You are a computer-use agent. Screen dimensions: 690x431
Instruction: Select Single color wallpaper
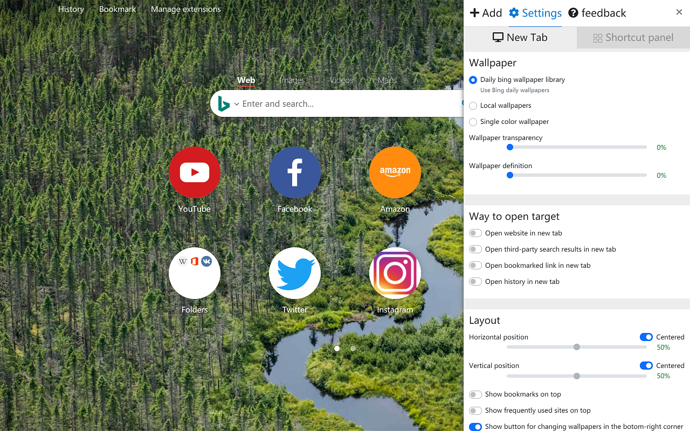click(x=473, y=122)
